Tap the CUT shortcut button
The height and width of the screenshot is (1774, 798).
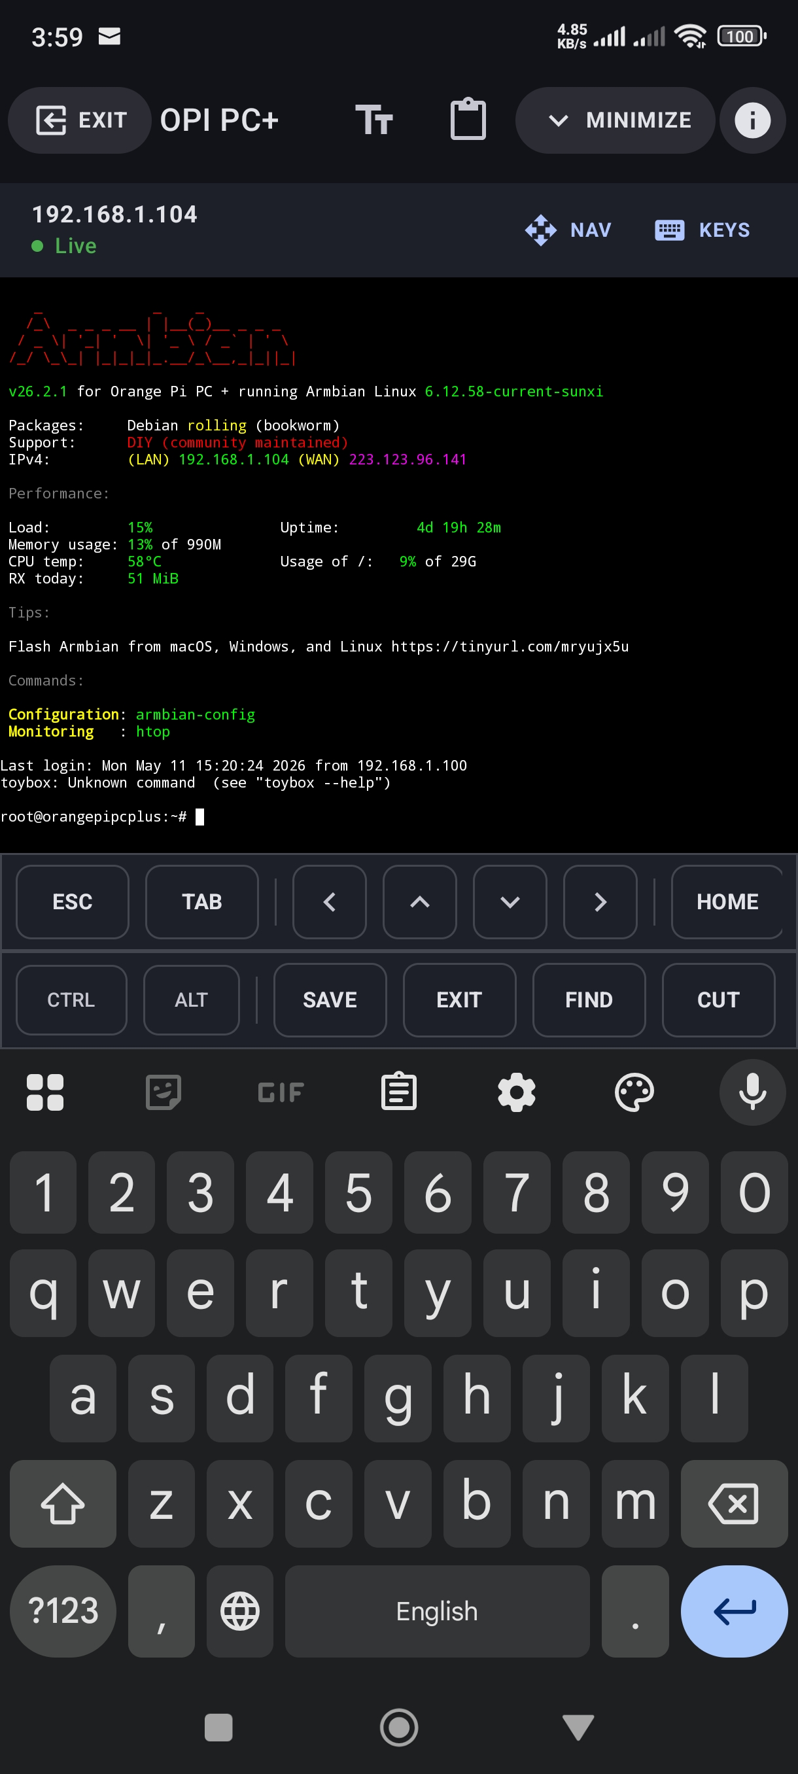718,1000
